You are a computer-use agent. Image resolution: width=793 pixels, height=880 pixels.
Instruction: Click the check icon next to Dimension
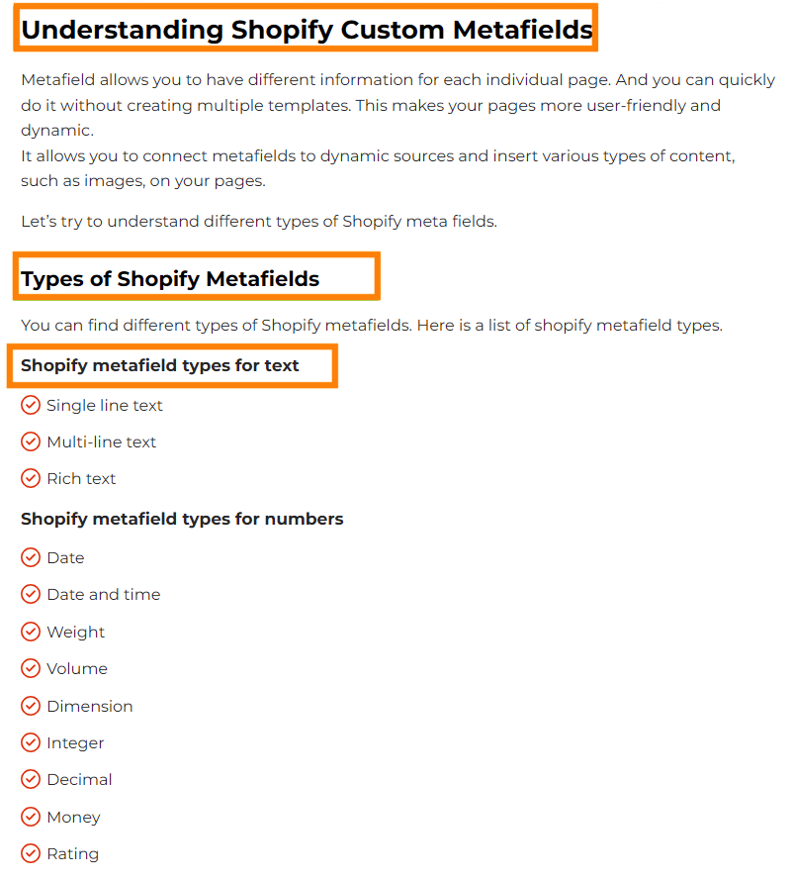[x=31, y=706]
